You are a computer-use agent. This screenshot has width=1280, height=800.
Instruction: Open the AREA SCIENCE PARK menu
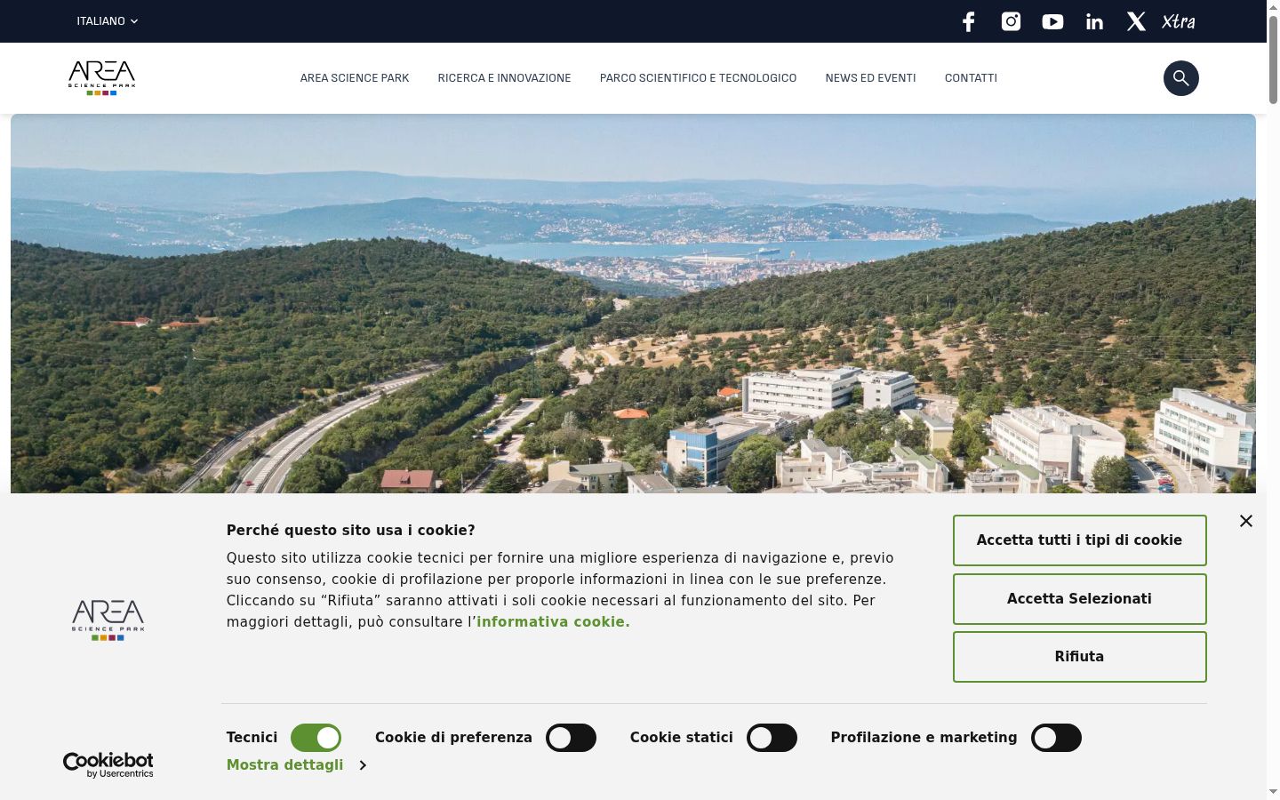pyautogui.click(x=355, y=78)
